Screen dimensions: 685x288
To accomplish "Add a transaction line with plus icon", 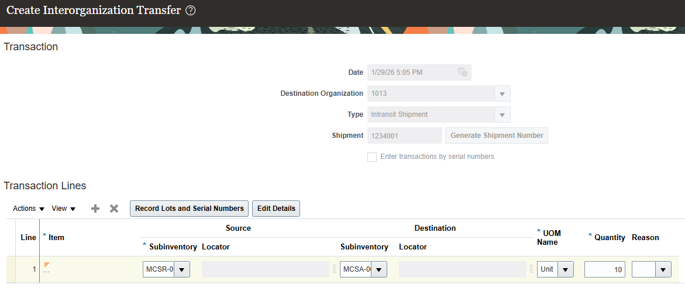I will [x=95, y=209].
